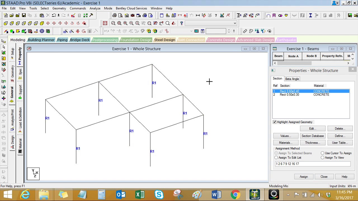Click the blue wheel icon in the geometry toolbar

coord(42,31)
